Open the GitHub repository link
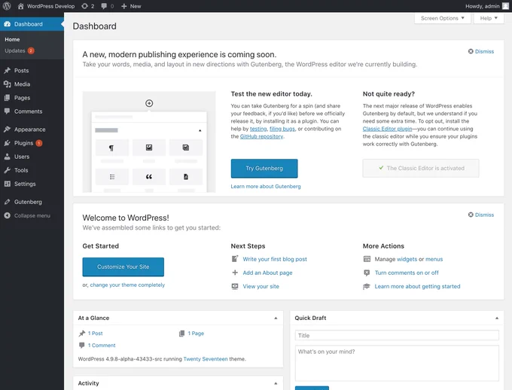This screenshot has height=390, width=512. point(261,136)
